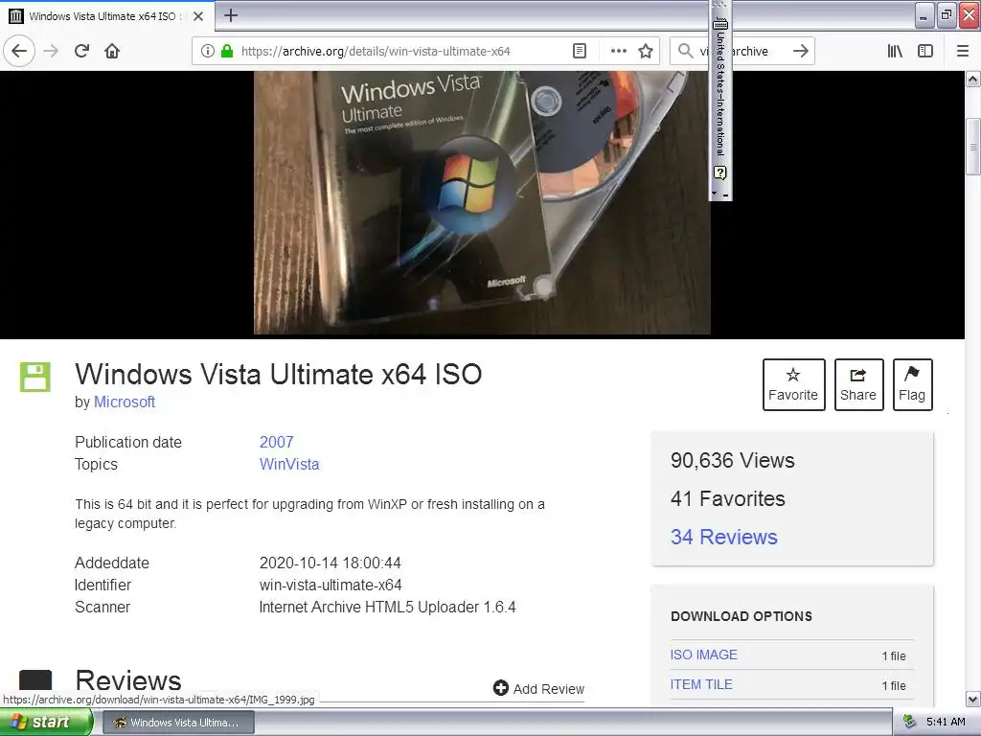Open the 34 Reviews link

(x=724, y=537)
